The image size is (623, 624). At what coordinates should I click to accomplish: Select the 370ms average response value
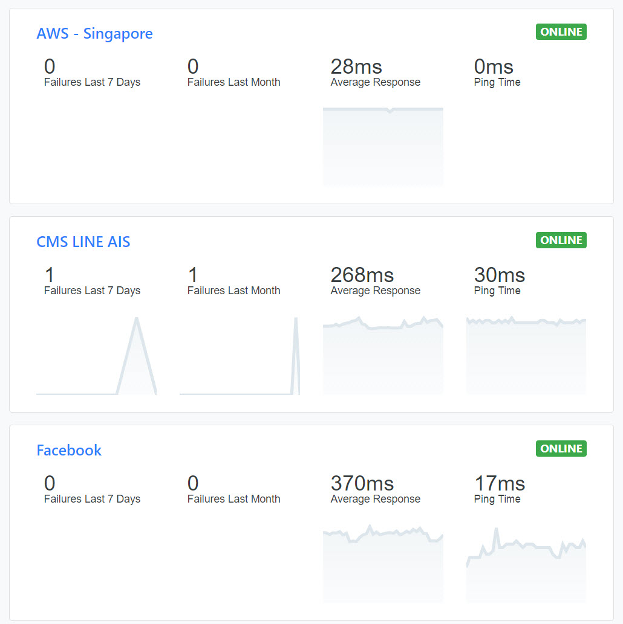coord(362,483)
